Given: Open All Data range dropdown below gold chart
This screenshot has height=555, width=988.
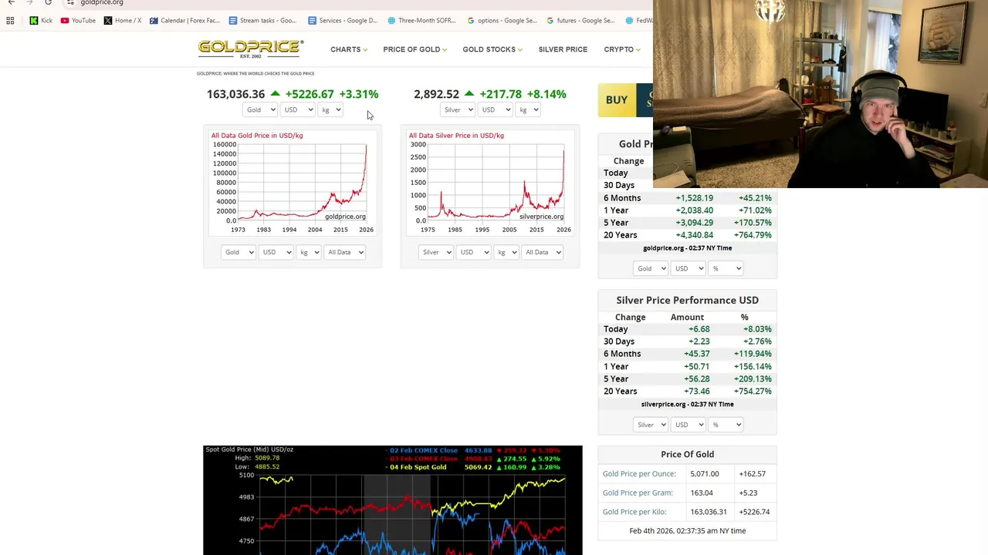Looking at the screenshot, I should (344, 252).
